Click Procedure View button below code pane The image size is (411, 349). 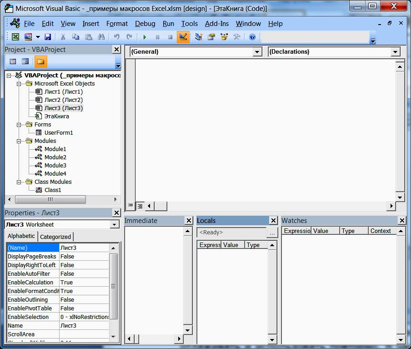[130, 206]
